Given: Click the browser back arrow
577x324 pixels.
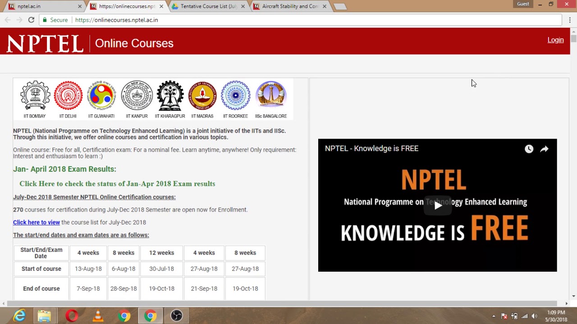Looking at the screenshot, I should [x=8, y=20].
